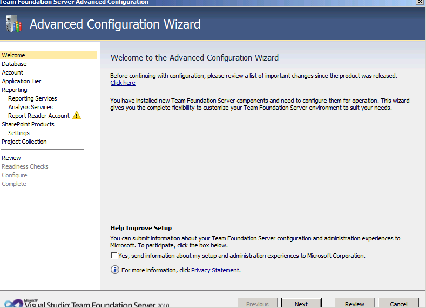The width and height of the screenshot is (426, 308).
Task: Click the Next button
Action: [x=301, y=303]
